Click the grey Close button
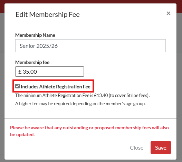The image size is (182, 162). [x=136, y=148]
